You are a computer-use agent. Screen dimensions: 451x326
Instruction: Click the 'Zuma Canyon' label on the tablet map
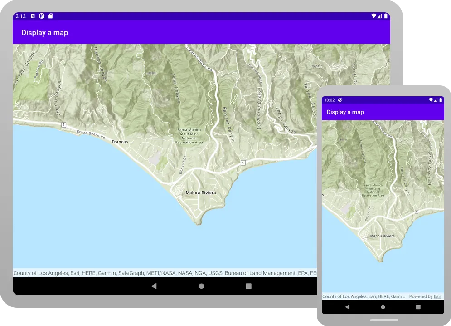tap(176, 88)
